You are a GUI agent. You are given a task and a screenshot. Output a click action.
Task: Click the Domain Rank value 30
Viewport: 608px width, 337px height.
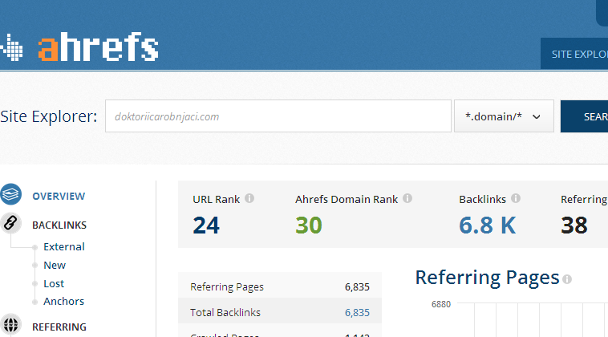pos(309,225)
